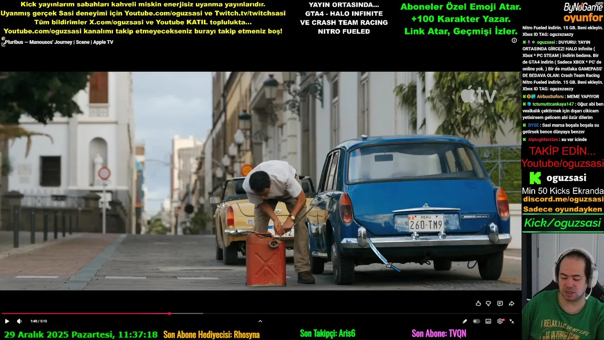Click the Sadece oyundayken yellow text

[562, 209]
